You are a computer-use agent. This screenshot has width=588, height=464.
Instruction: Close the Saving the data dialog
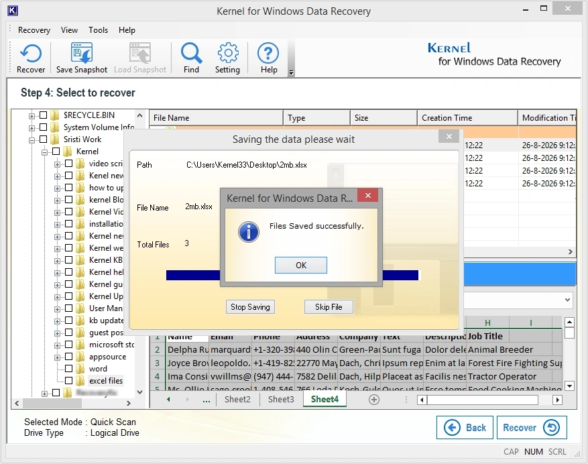[x=449, y=137]
